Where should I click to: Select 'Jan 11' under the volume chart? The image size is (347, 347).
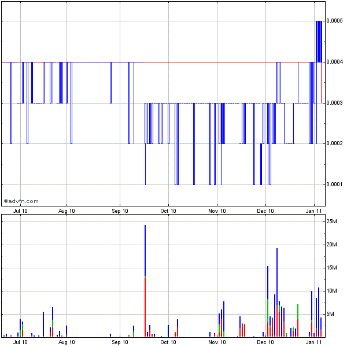tap(313, 342)
